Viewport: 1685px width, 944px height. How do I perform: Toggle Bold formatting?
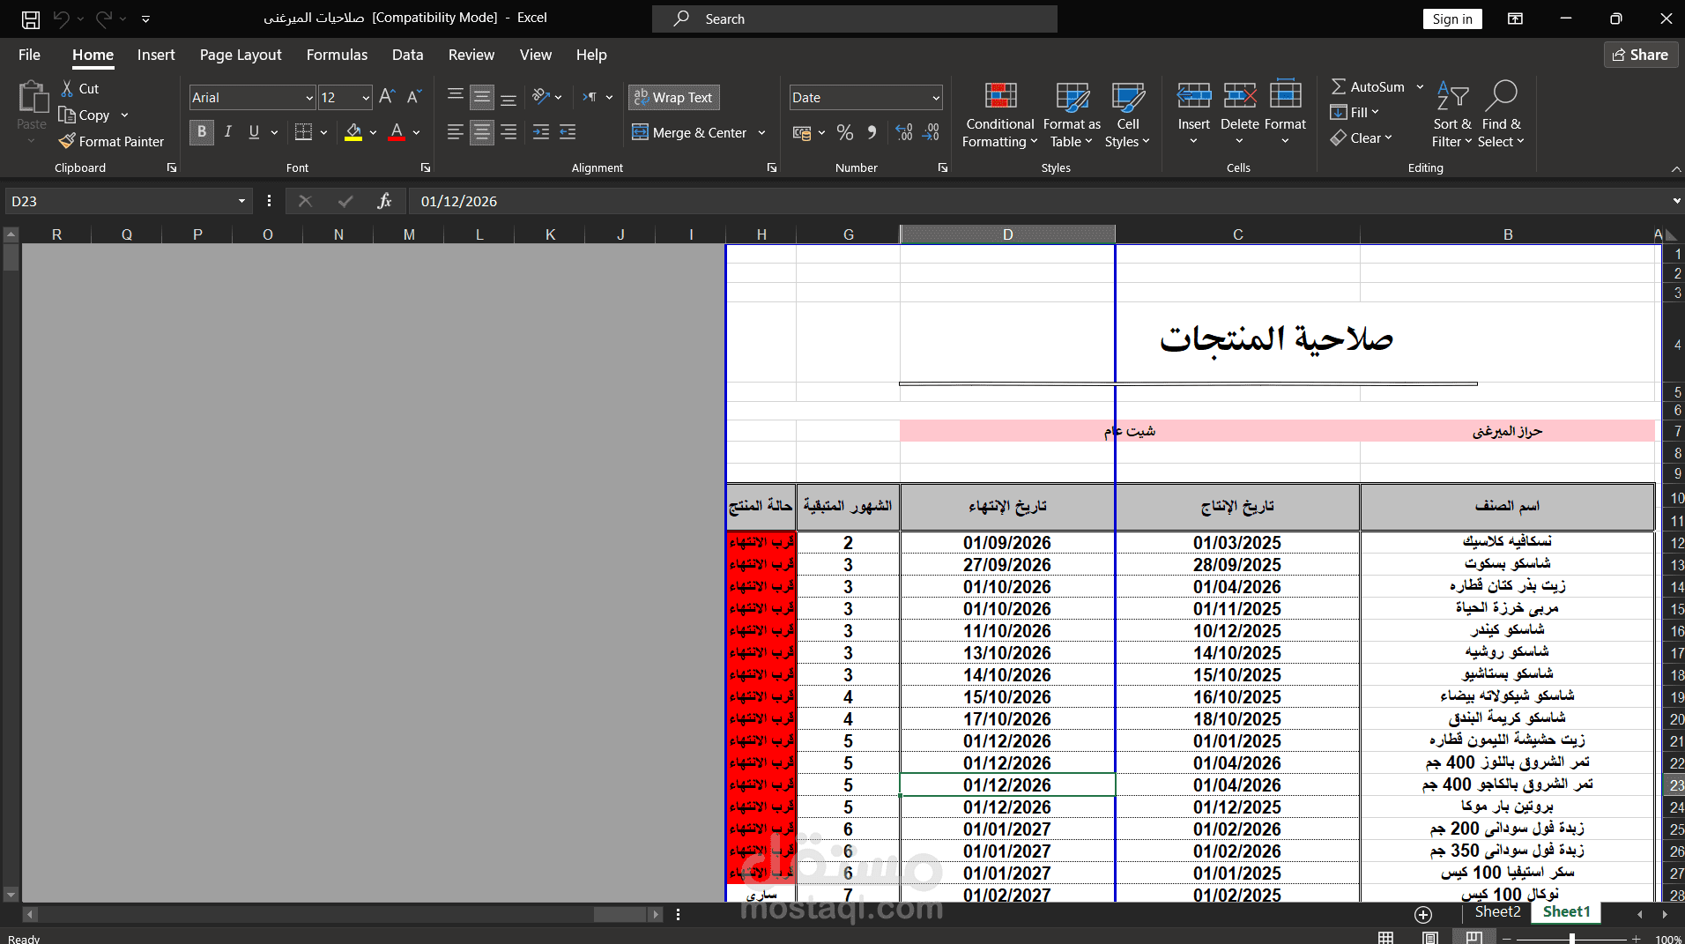[202, 132]
